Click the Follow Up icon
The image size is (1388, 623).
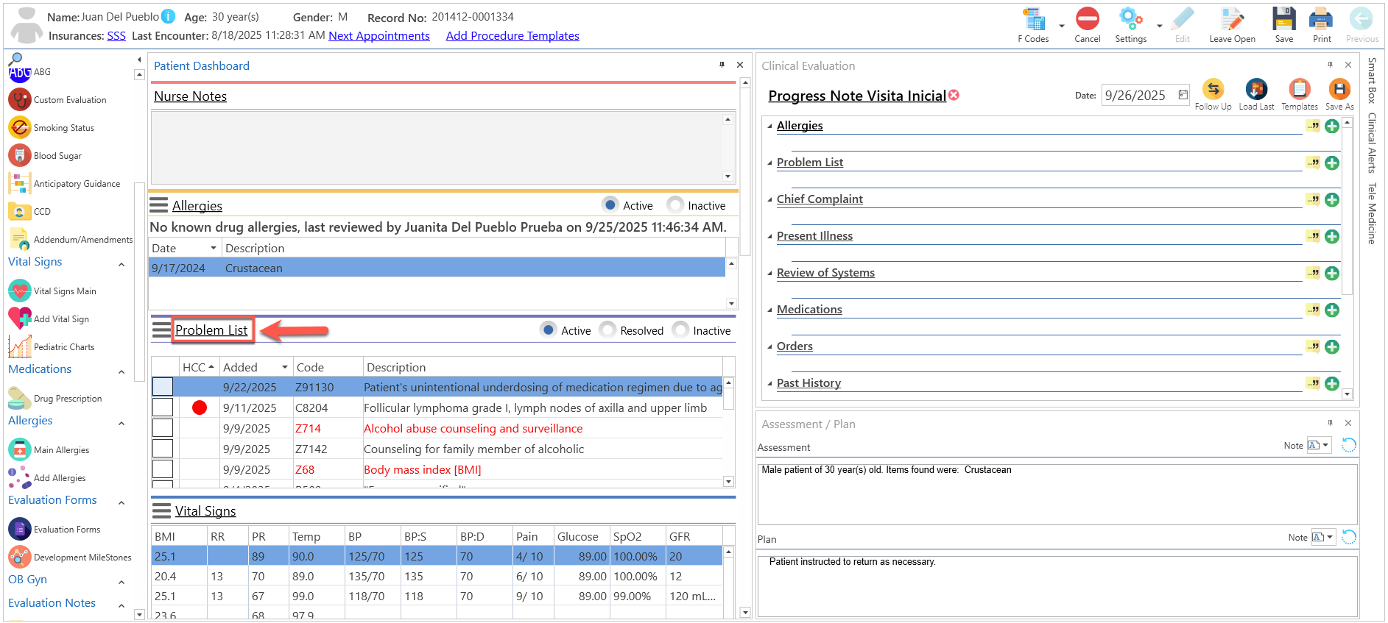coord(1213,90)
